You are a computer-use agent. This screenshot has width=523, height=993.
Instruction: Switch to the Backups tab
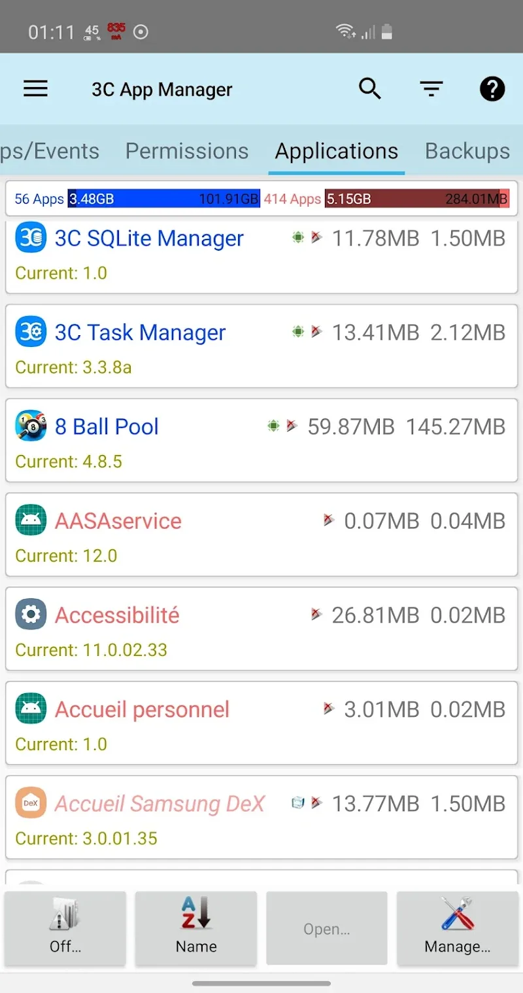point(467,151)
